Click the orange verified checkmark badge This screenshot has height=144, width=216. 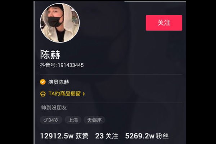tap(43, 82)
